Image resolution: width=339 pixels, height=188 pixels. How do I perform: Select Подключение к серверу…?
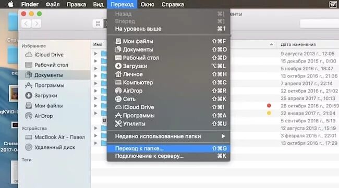pos(168,156)
